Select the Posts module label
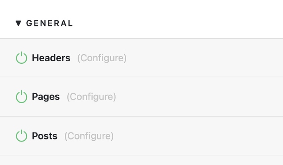The image size is (283, 165). [45, 136]
